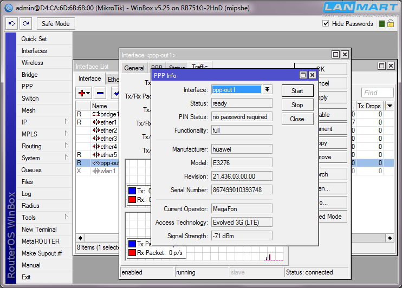Image resolution: width=402 pixels, height=288 pixels.
Task: Click the Signal Strength field
Action: tap(242, 235)
